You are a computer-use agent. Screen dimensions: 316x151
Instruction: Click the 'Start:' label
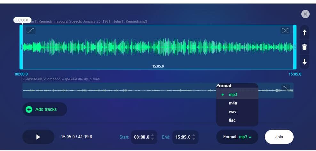(x=124, y=137)
